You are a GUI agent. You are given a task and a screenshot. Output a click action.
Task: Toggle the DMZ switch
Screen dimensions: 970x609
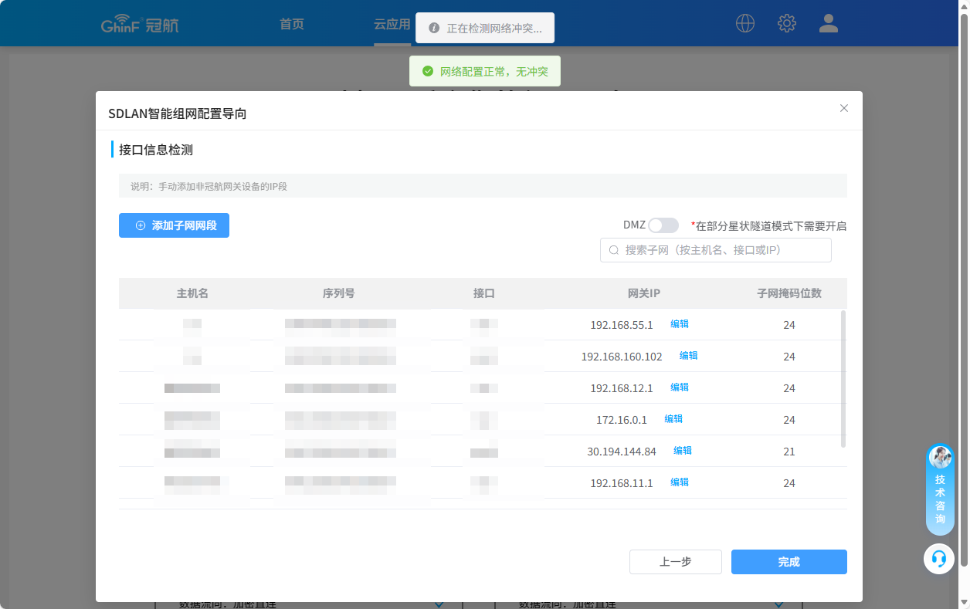(663, 225)
